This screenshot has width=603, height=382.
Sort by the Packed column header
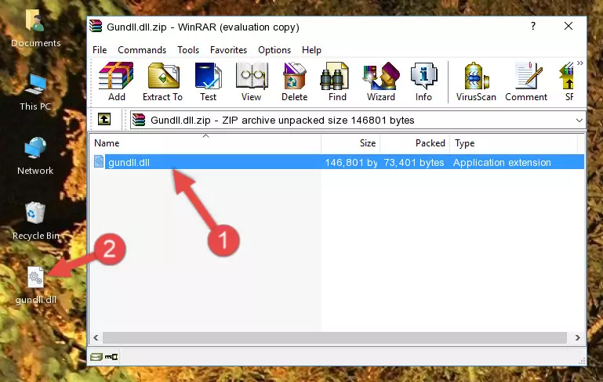(x=415, y=143)
